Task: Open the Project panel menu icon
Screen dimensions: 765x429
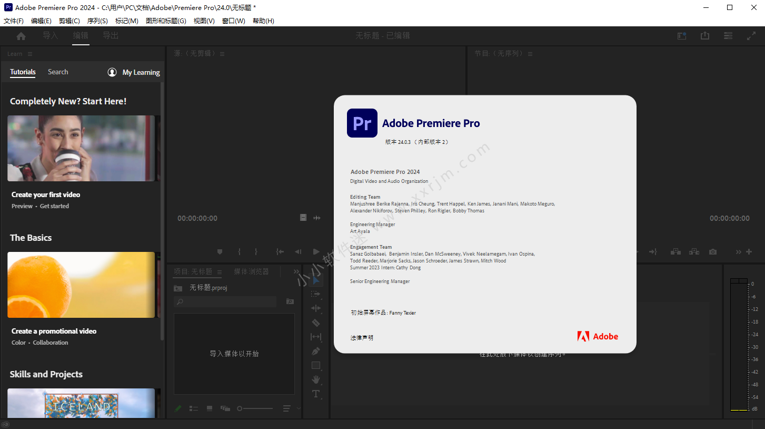Action: [x=220, y=272]
